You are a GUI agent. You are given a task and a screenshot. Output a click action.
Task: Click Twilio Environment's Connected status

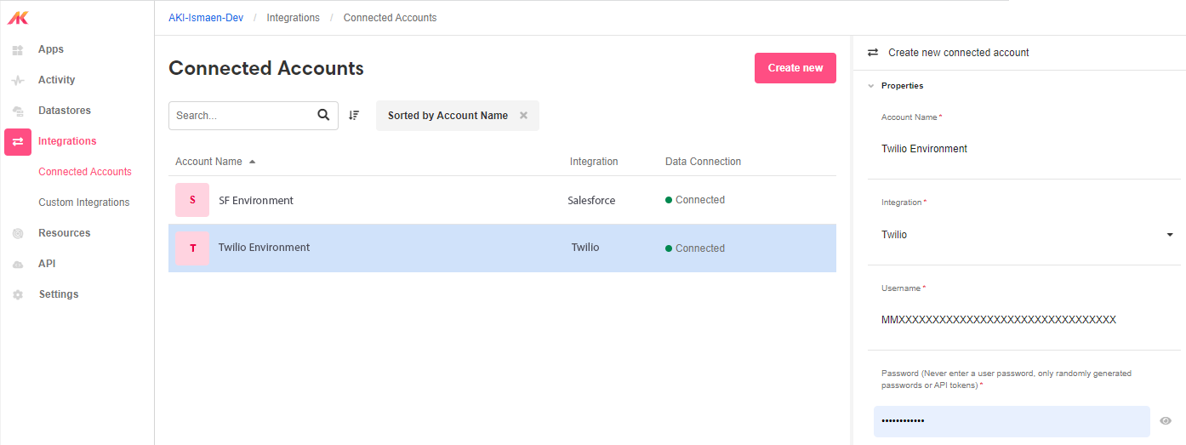[x=695, y=248]
